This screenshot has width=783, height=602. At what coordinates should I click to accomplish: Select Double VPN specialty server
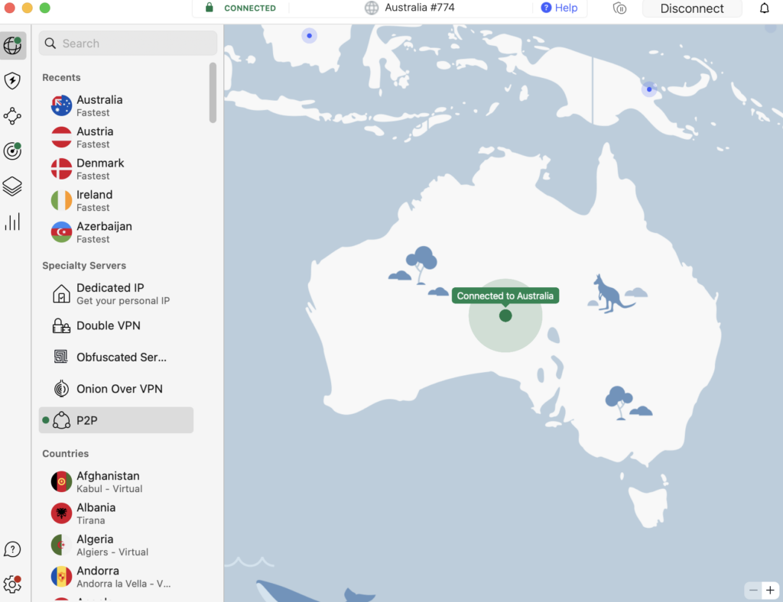coord(116,325)
